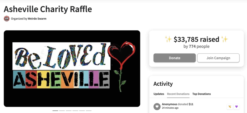Click the clapping hands reaction icon

coord(230,107)
